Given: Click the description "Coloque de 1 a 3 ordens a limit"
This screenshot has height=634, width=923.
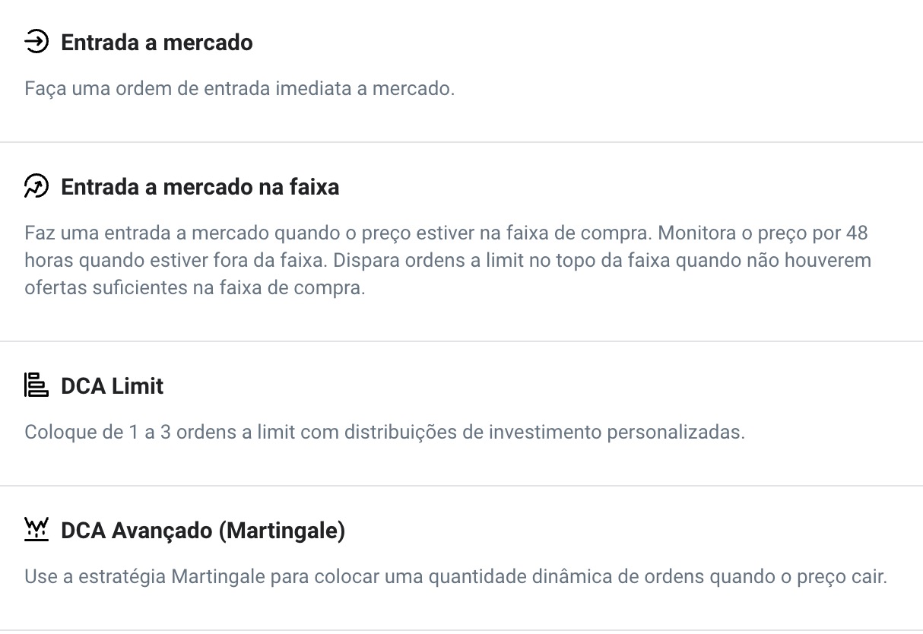Looking at the screenshot, I should click(385, 433).
